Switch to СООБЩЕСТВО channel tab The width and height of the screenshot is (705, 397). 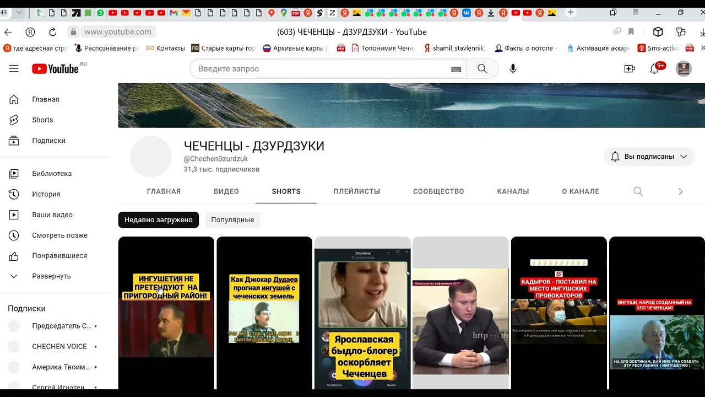(x=438, y=191)
